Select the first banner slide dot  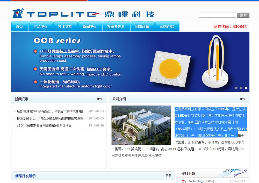pyautogui.click(x=236, y=88)
